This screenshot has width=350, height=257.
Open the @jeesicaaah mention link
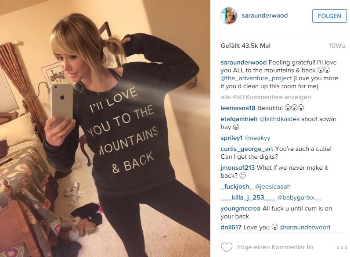pyautogui.click(x=273, y=186)
